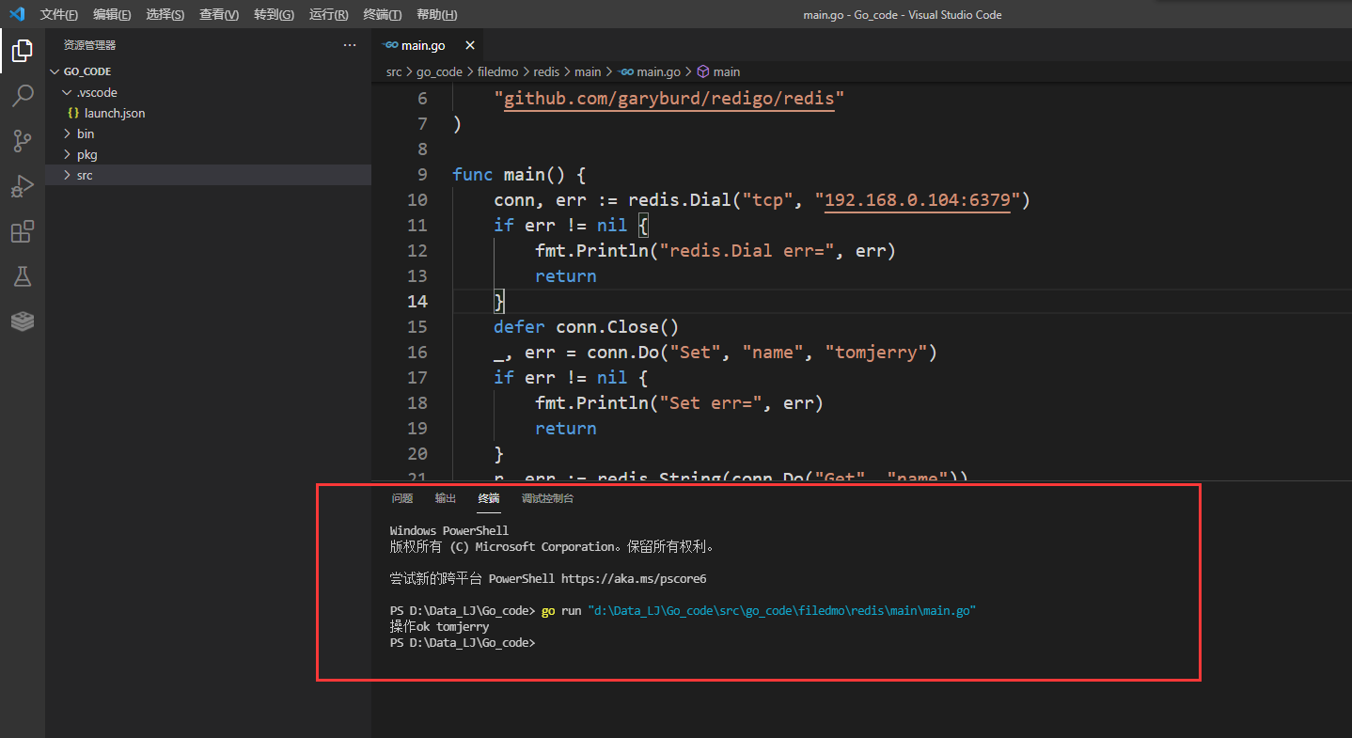The width and height of the screenshot is (1352, 738).
Task: Open the 编辑(E) menu
Action: (112, 15)
